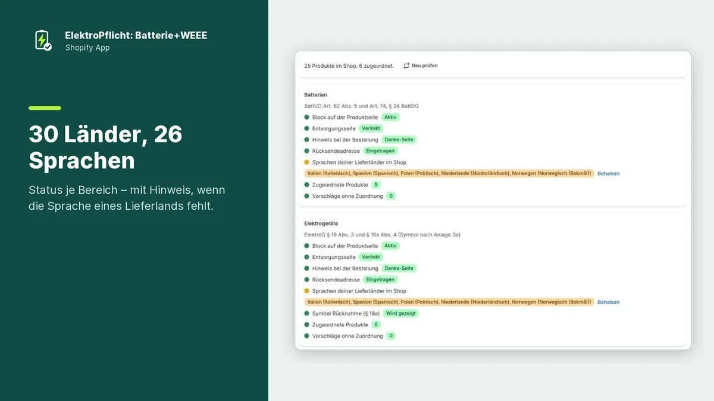The image size is (714, 401).
Task: Select Eingetragen badge in Elektrogeräte section
Action: coord(380,280)
